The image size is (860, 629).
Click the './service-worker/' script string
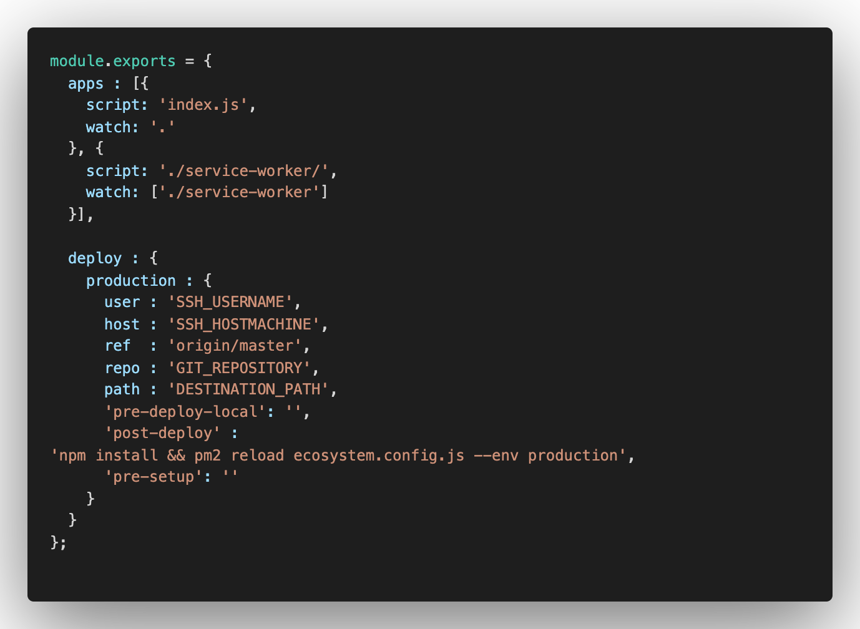(x=244, y=171)
